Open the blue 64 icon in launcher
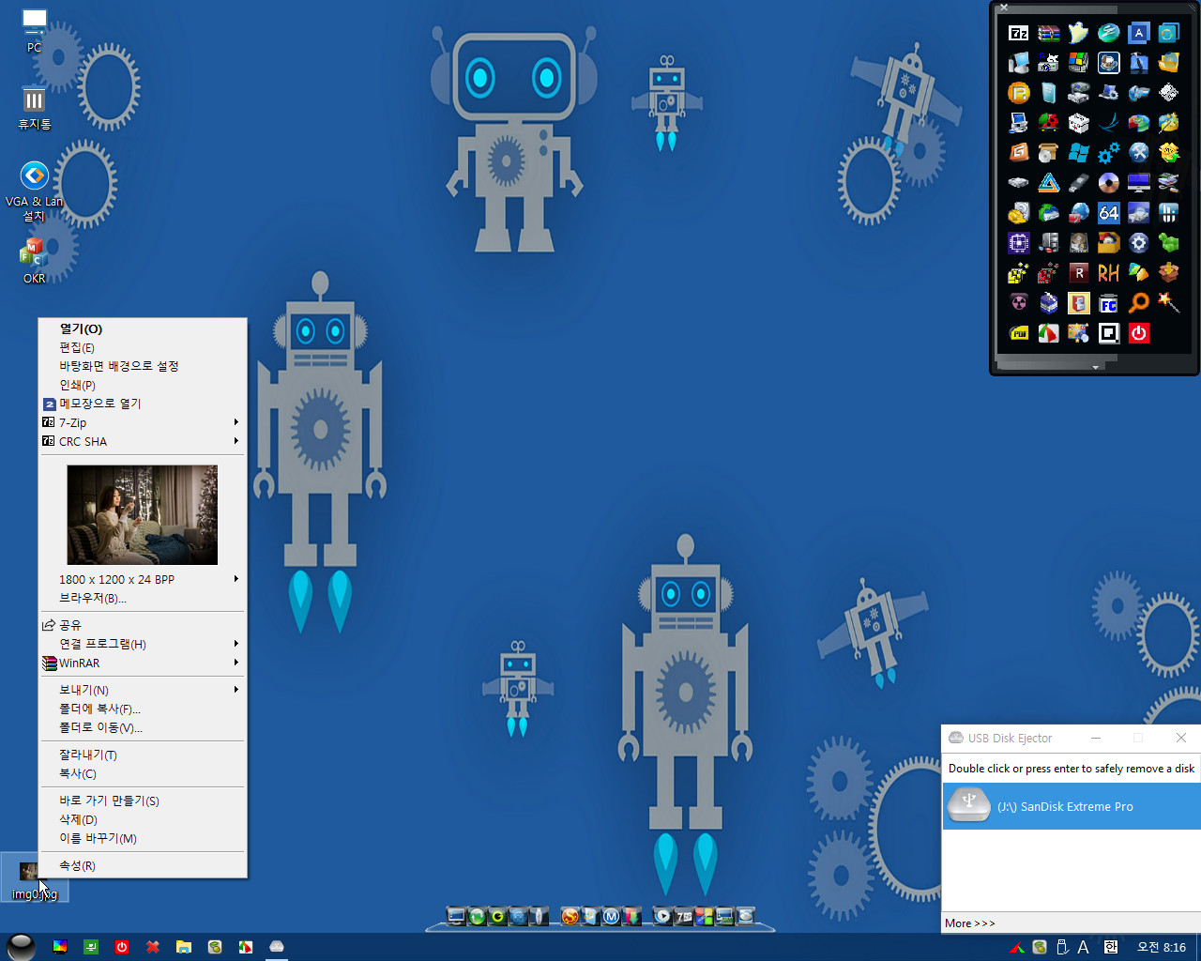 1109,213
